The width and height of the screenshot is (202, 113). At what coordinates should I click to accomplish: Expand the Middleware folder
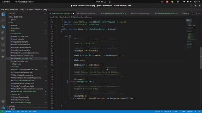coord(17,64)
